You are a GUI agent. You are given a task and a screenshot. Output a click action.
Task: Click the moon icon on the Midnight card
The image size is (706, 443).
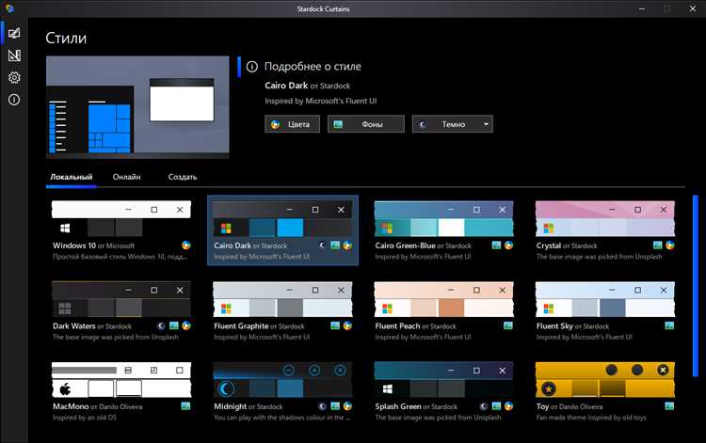point(322,406)
